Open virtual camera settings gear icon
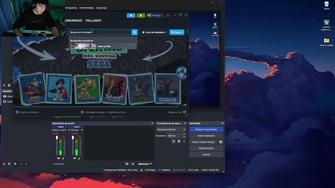The width and height of the screenshot is (335, 188). (x=221, y=142)
